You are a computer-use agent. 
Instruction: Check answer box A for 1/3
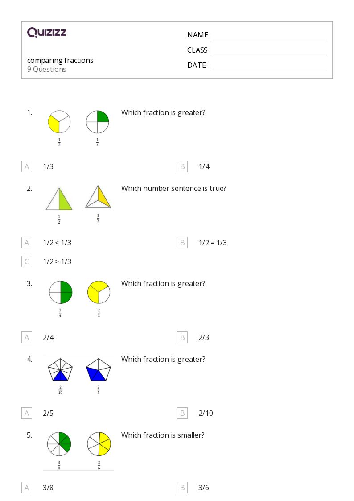27,166
